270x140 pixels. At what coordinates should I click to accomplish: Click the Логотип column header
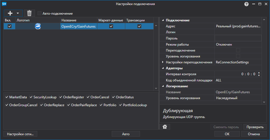[x=38, y=20]
